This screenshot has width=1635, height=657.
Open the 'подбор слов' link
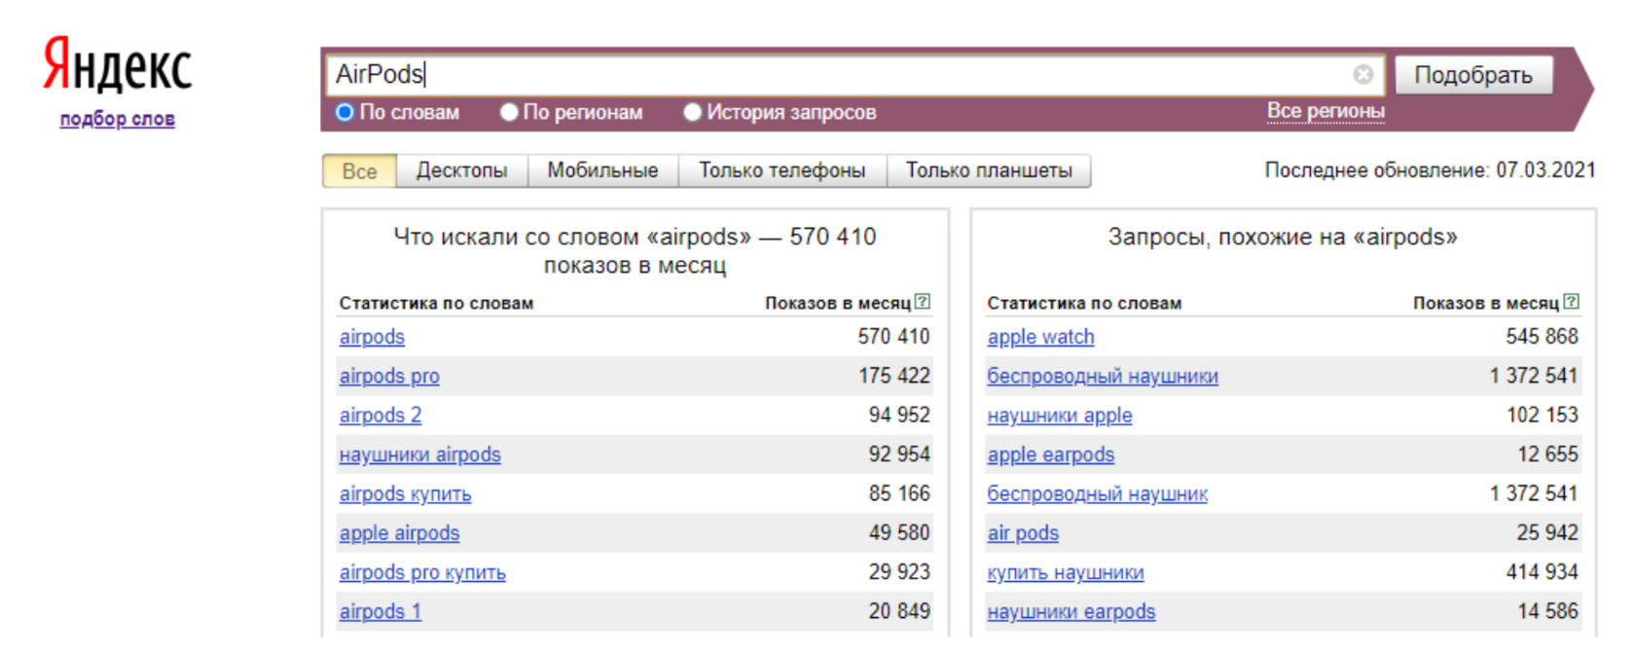(x=117, y=119)
